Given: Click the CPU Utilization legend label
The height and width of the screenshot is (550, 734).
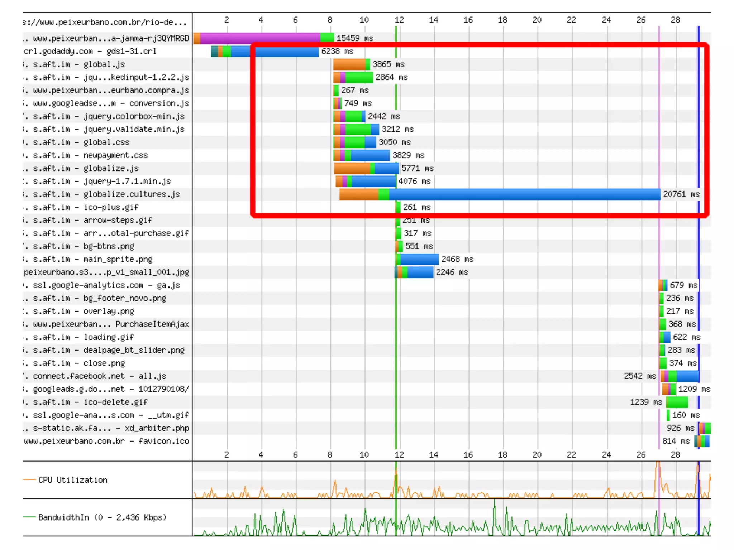Looking at the screenshot, I should point(73,480).
